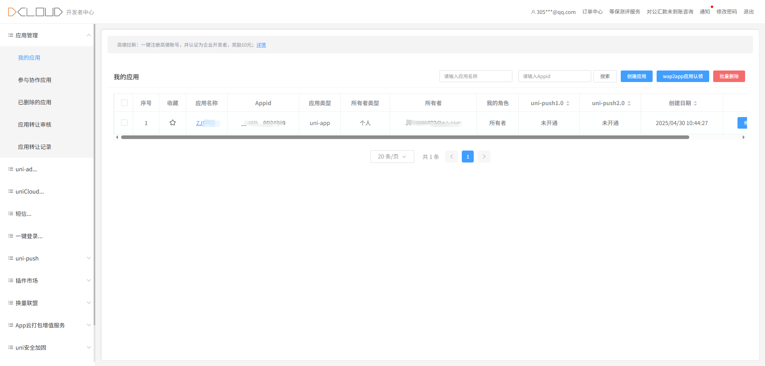Click the 应用类型 column header
This screenshot has width=765, height=366.
point(320,103)
